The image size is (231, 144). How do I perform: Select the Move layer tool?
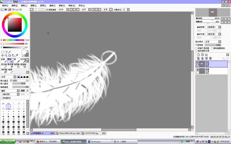point(3,55)
